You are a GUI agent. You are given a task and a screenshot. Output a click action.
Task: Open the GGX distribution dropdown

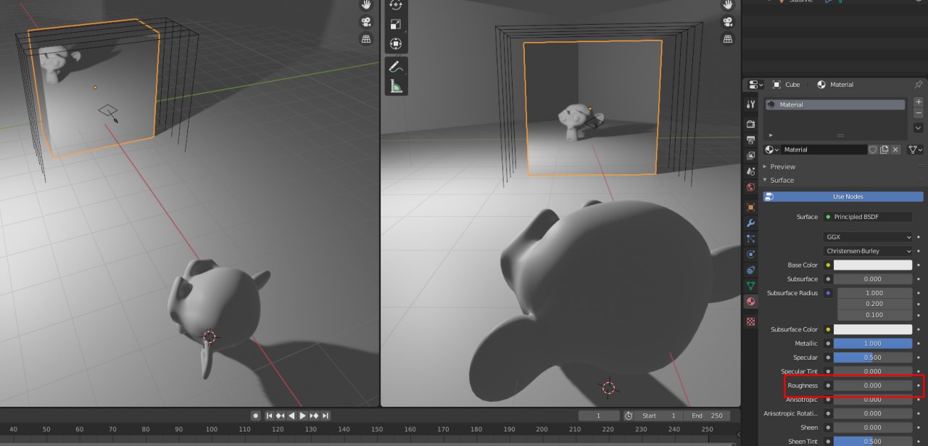868,237
